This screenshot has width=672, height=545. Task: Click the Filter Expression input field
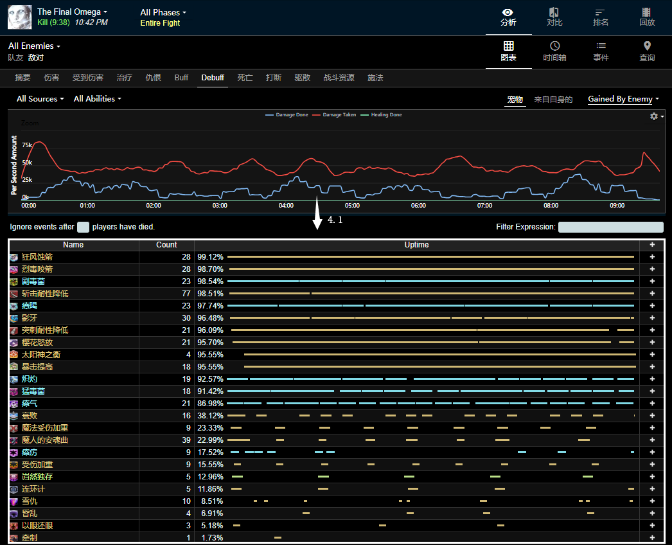tap(610, 227)
